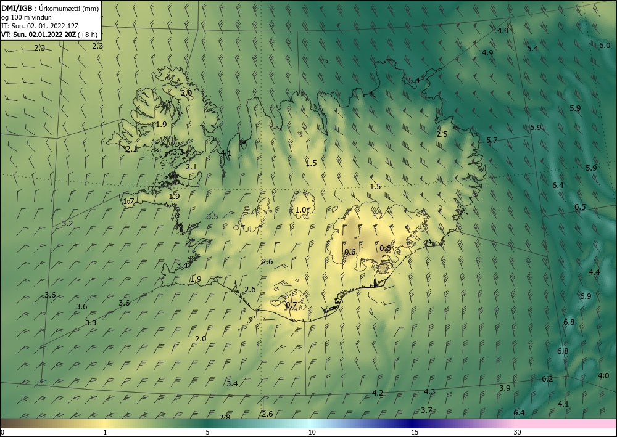This screenshot has height=437, width=617.
Task: Click the map value "4.2"
Action: (378, 393)
